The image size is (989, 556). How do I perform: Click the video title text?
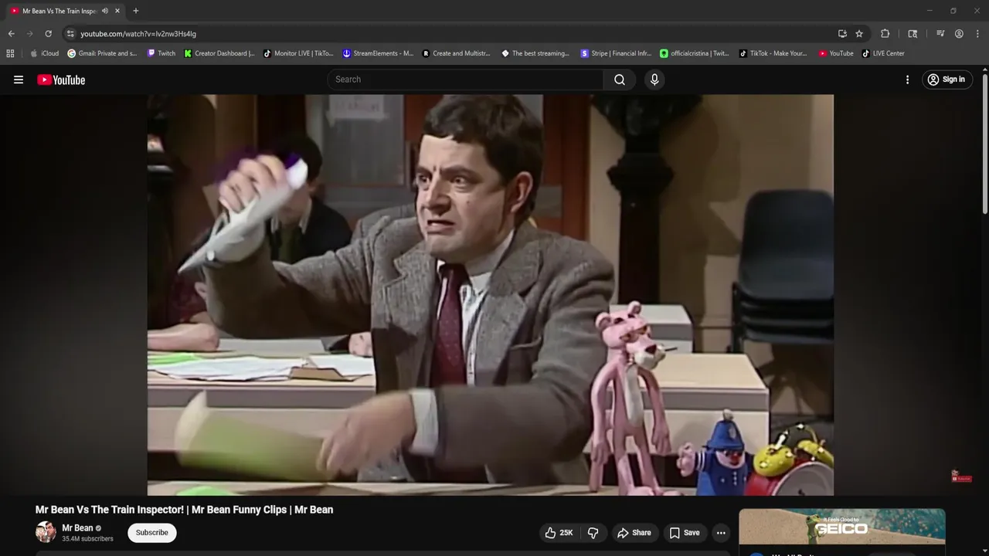[184, 510]
